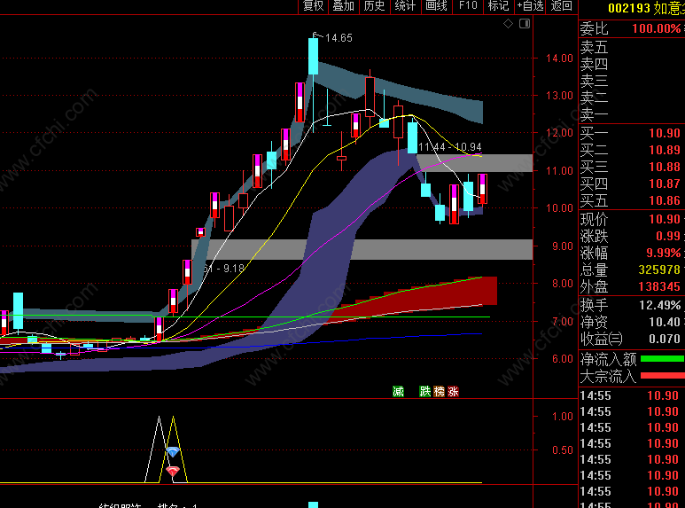This screenshot has height=508, width=685.
Task: Click the 卖一 row label
Action: [x=594, y=114]
